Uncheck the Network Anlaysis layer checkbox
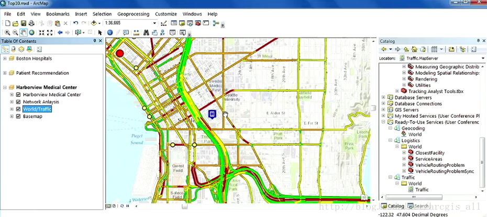This screenshot has width=487, height=217. pyautogui.click(x=18, y=102)
